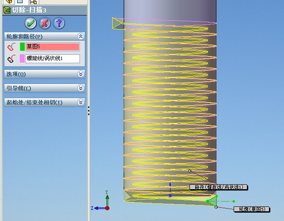This screenshot has width=284, height=221.
Task: Collapse the 轮廓和路径(P) section
Action: (x=81, y=36)
